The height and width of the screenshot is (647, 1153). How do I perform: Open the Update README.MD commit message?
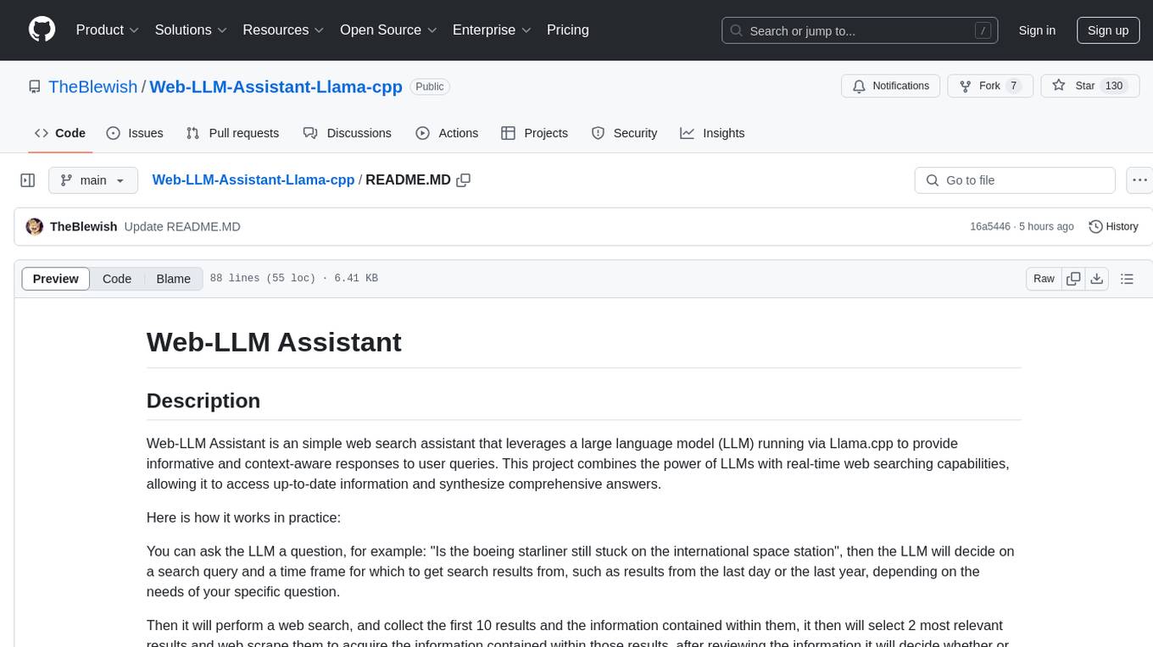pos(182,226)
